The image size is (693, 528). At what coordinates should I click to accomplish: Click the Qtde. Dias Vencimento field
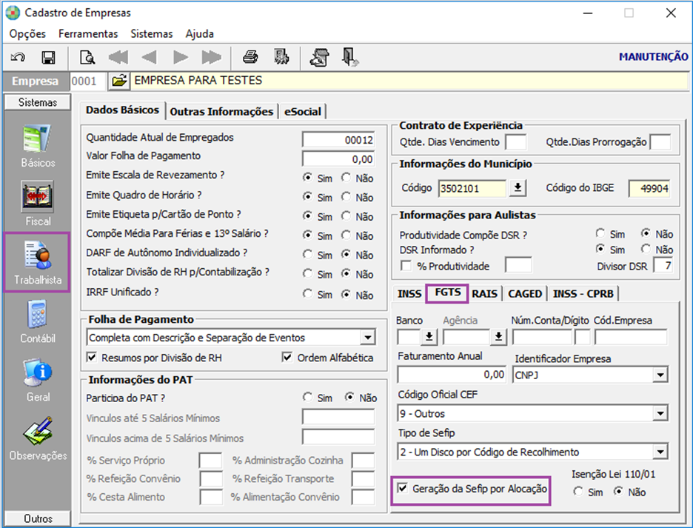click(516, 142)
